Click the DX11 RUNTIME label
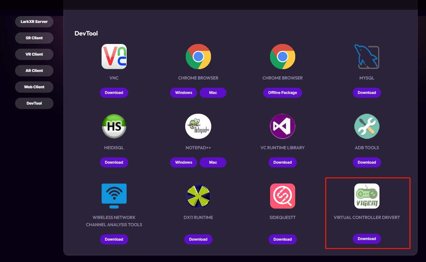The height and width of the screenshot is (262, 426). [198, 217]
